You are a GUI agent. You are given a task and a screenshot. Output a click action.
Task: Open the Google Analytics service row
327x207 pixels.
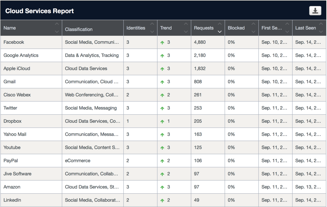pos(21,55)
